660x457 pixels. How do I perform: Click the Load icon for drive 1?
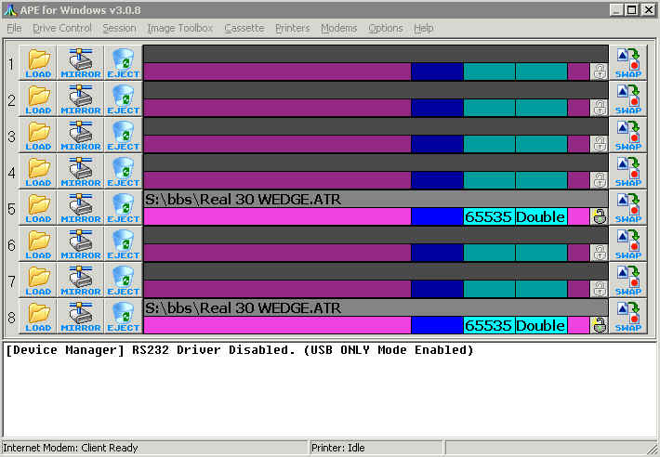(x=38, y=63)
